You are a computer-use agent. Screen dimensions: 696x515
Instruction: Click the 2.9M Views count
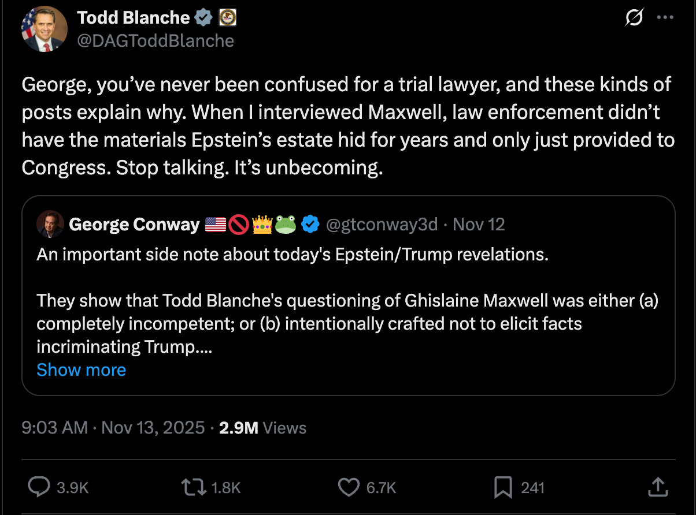tap(238, 428)
